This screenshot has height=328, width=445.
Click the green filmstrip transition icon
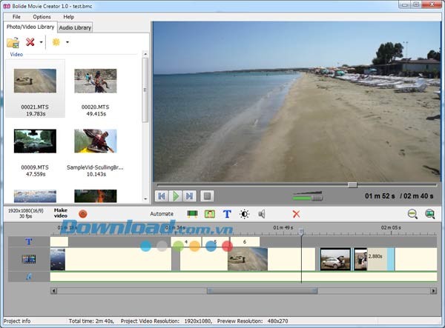click(192, 213)
